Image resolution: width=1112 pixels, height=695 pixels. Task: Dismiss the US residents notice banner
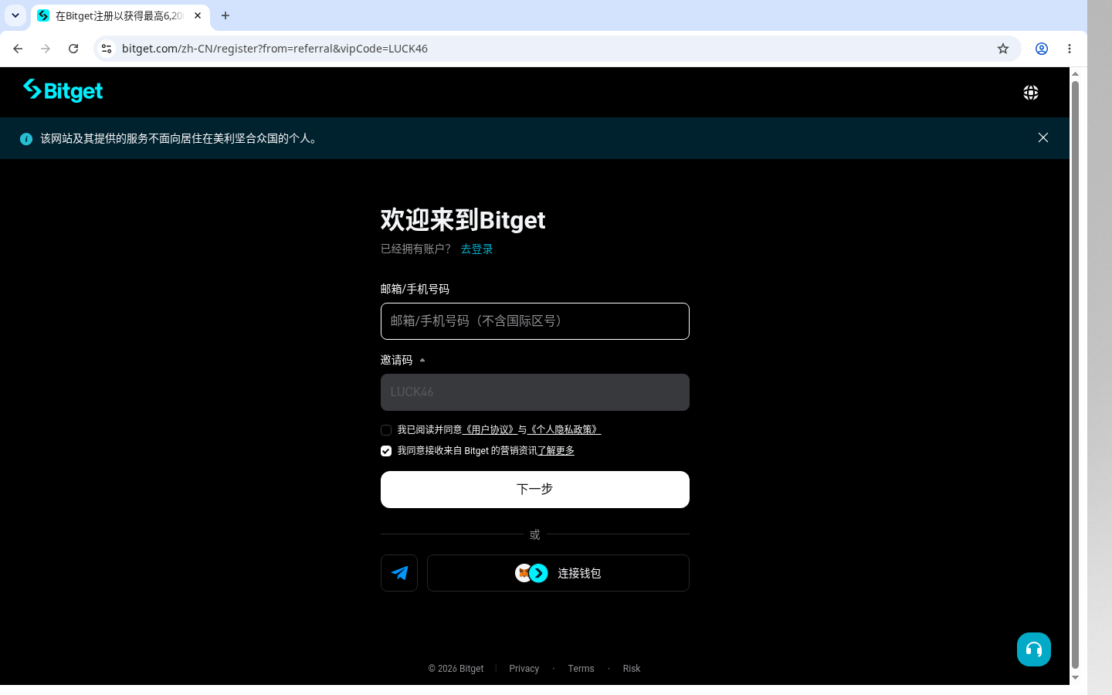(1043, 137)
